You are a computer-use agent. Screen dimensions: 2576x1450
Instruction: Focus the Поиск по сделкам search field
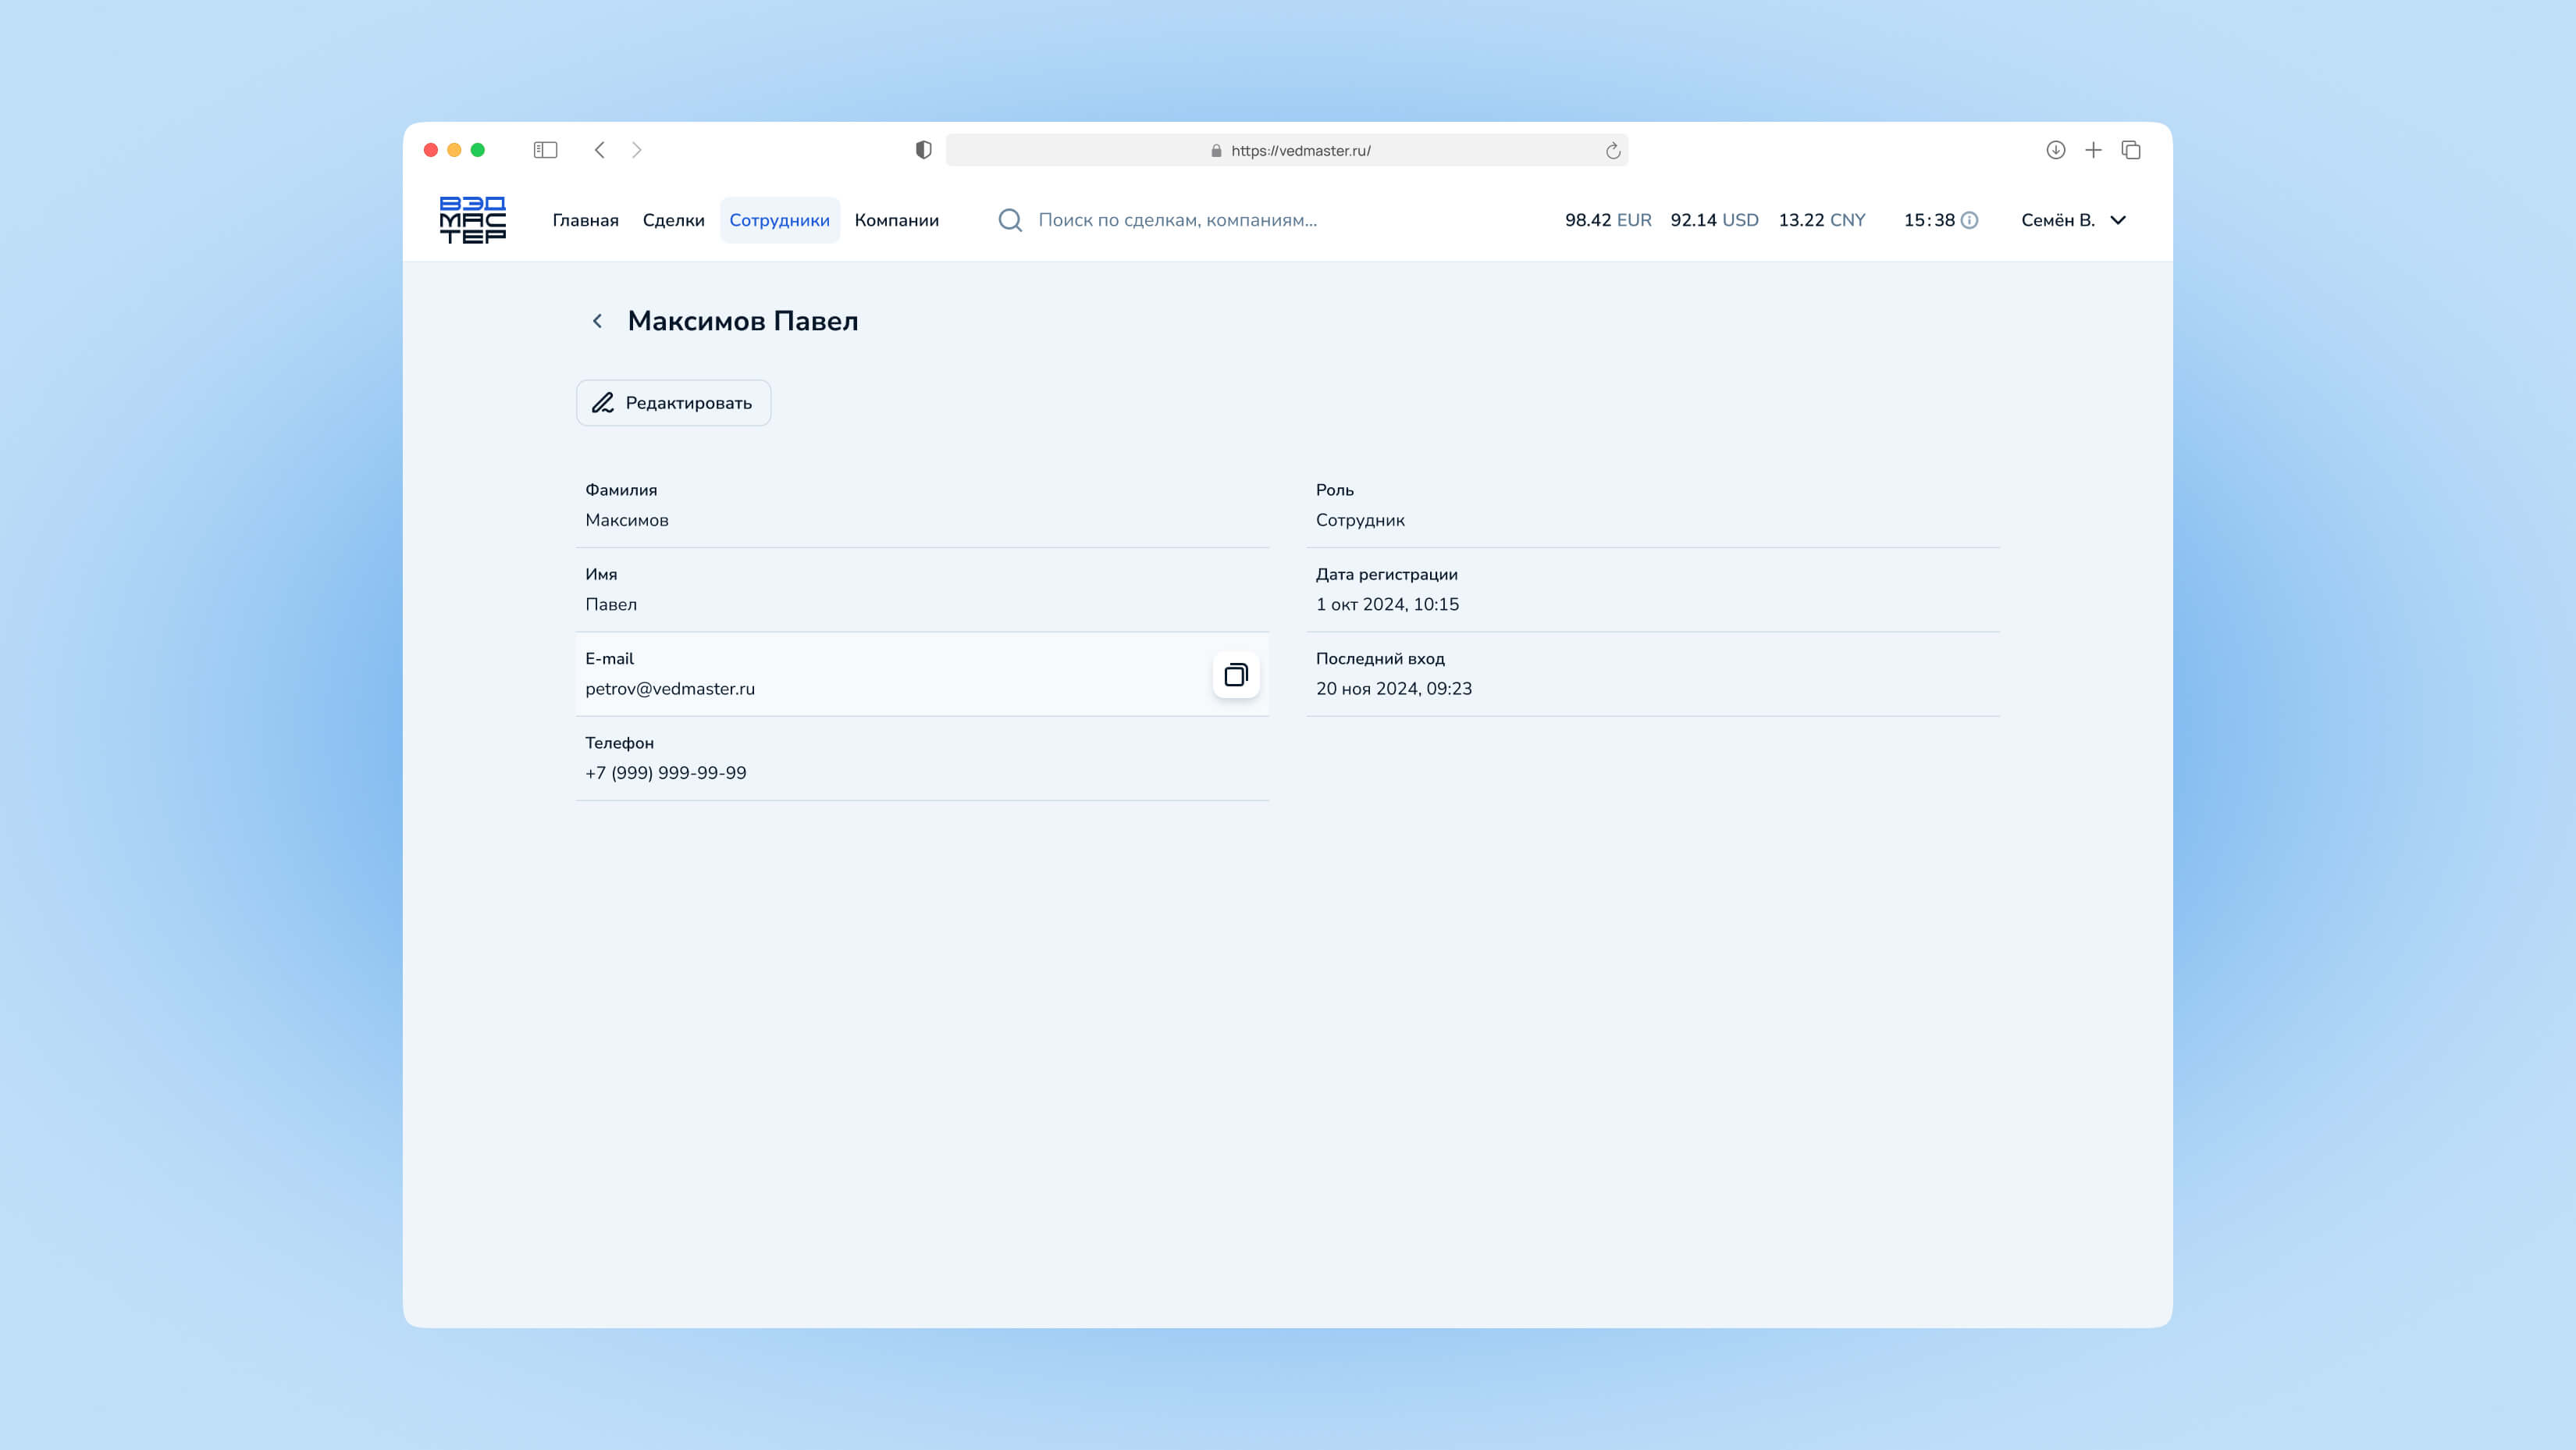point(1177,220)
